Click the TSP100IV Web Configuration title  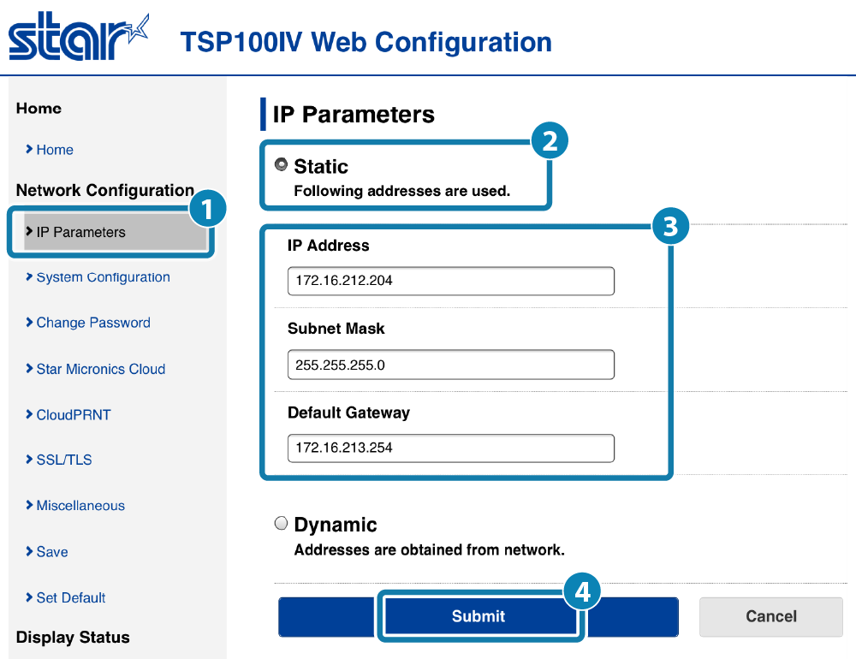(366, 43)
